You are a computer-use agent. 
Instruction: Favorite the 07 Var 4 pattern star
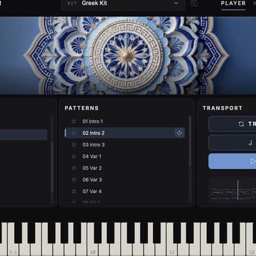74,191
